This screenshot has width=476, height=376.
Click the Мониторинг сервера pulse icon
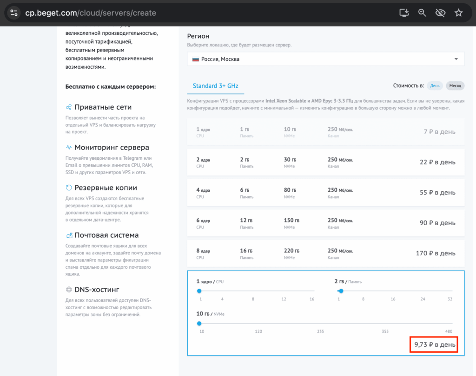[69, 148]
